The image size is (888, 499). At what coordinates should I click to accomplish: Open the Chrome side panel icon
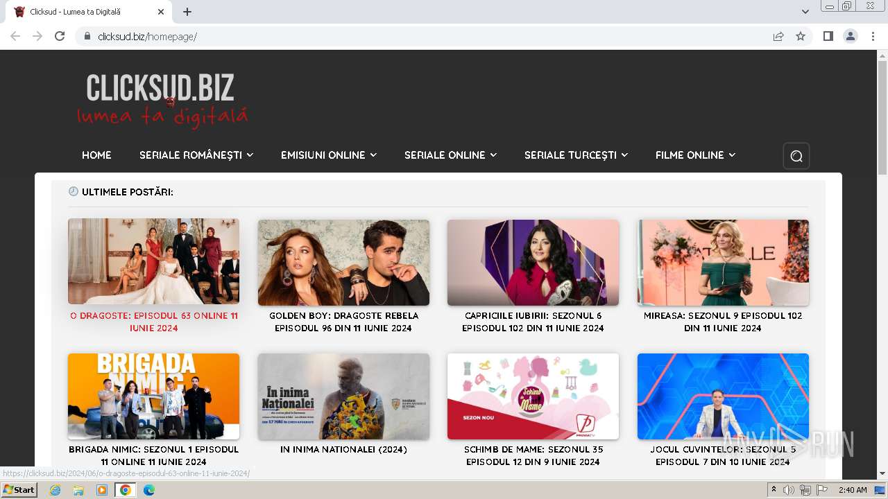828,36
